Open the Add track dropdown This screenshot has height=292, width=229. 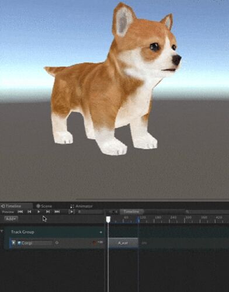[11, 219]
